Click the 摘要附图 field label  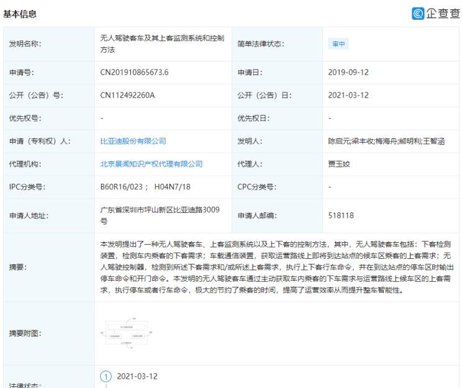(25, 333)
